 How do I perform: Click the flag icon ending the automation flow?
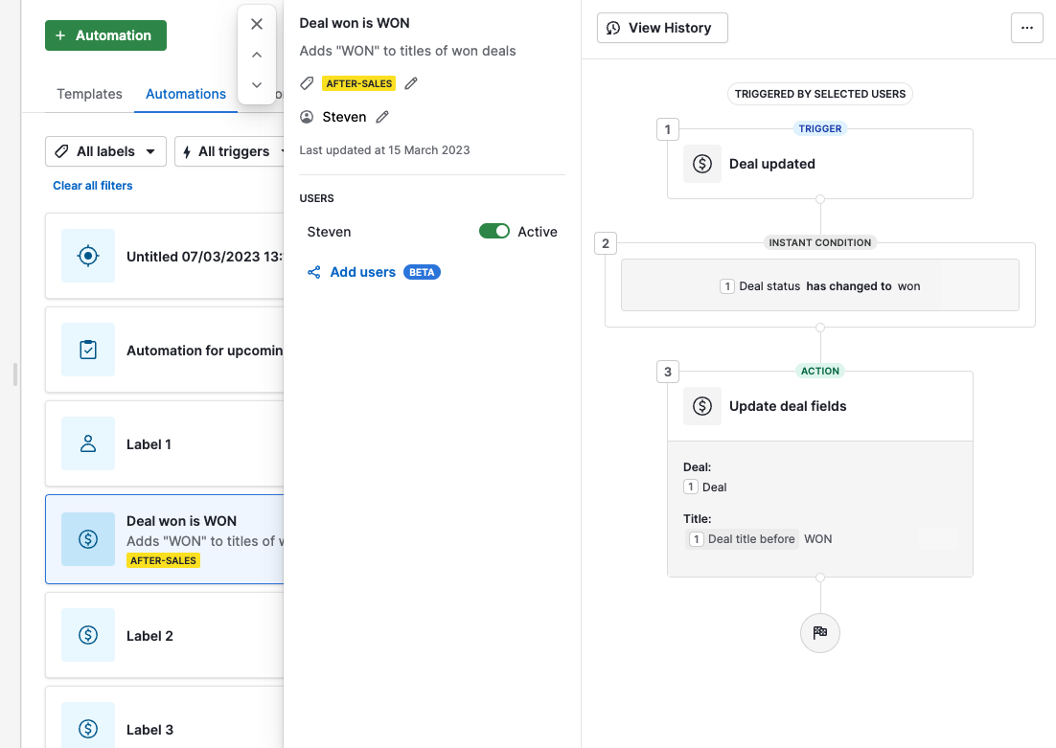pos(819,632)
